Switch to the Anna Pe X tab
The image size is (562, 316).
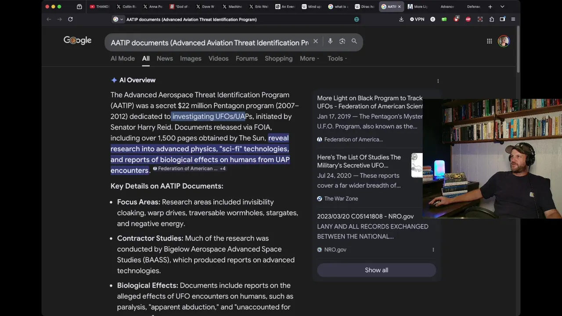152,7
